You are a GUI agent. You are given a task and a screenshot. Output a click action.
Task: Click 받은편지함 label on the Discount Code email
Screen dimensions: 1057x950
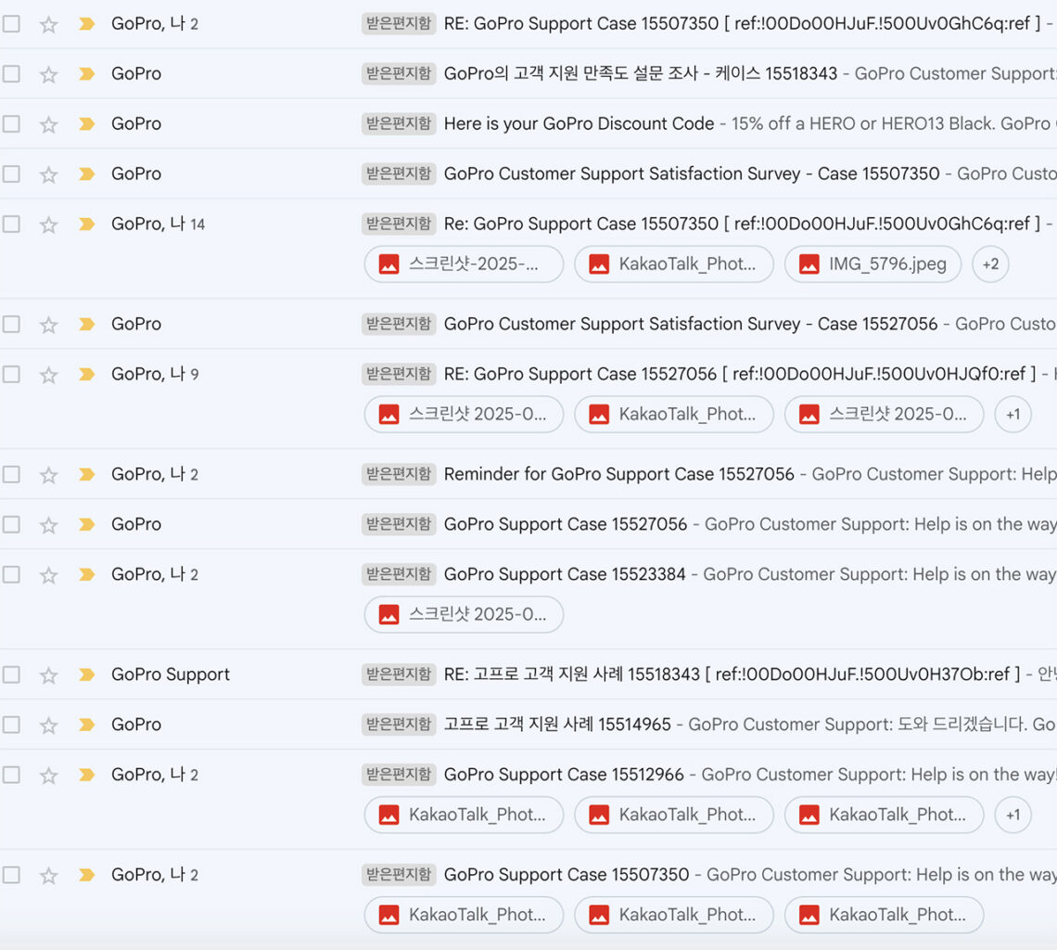(x=399, y=123)
